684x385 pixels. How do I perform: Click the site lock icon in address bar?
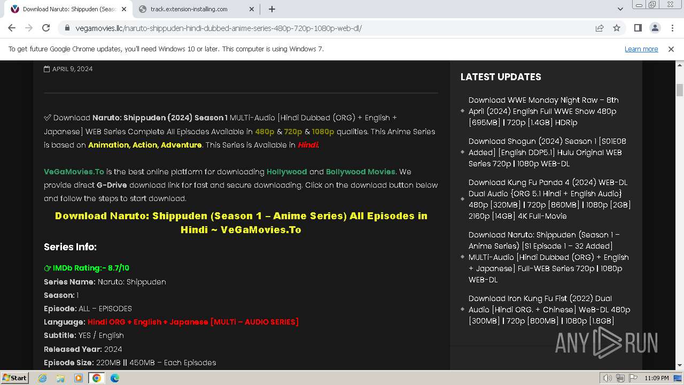(x=67, y=28)
